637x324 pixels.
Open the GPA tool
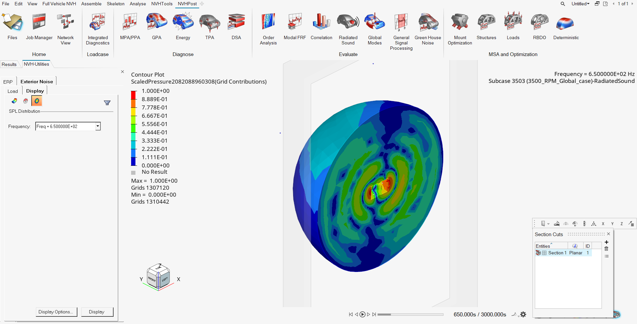pos(157,27)
